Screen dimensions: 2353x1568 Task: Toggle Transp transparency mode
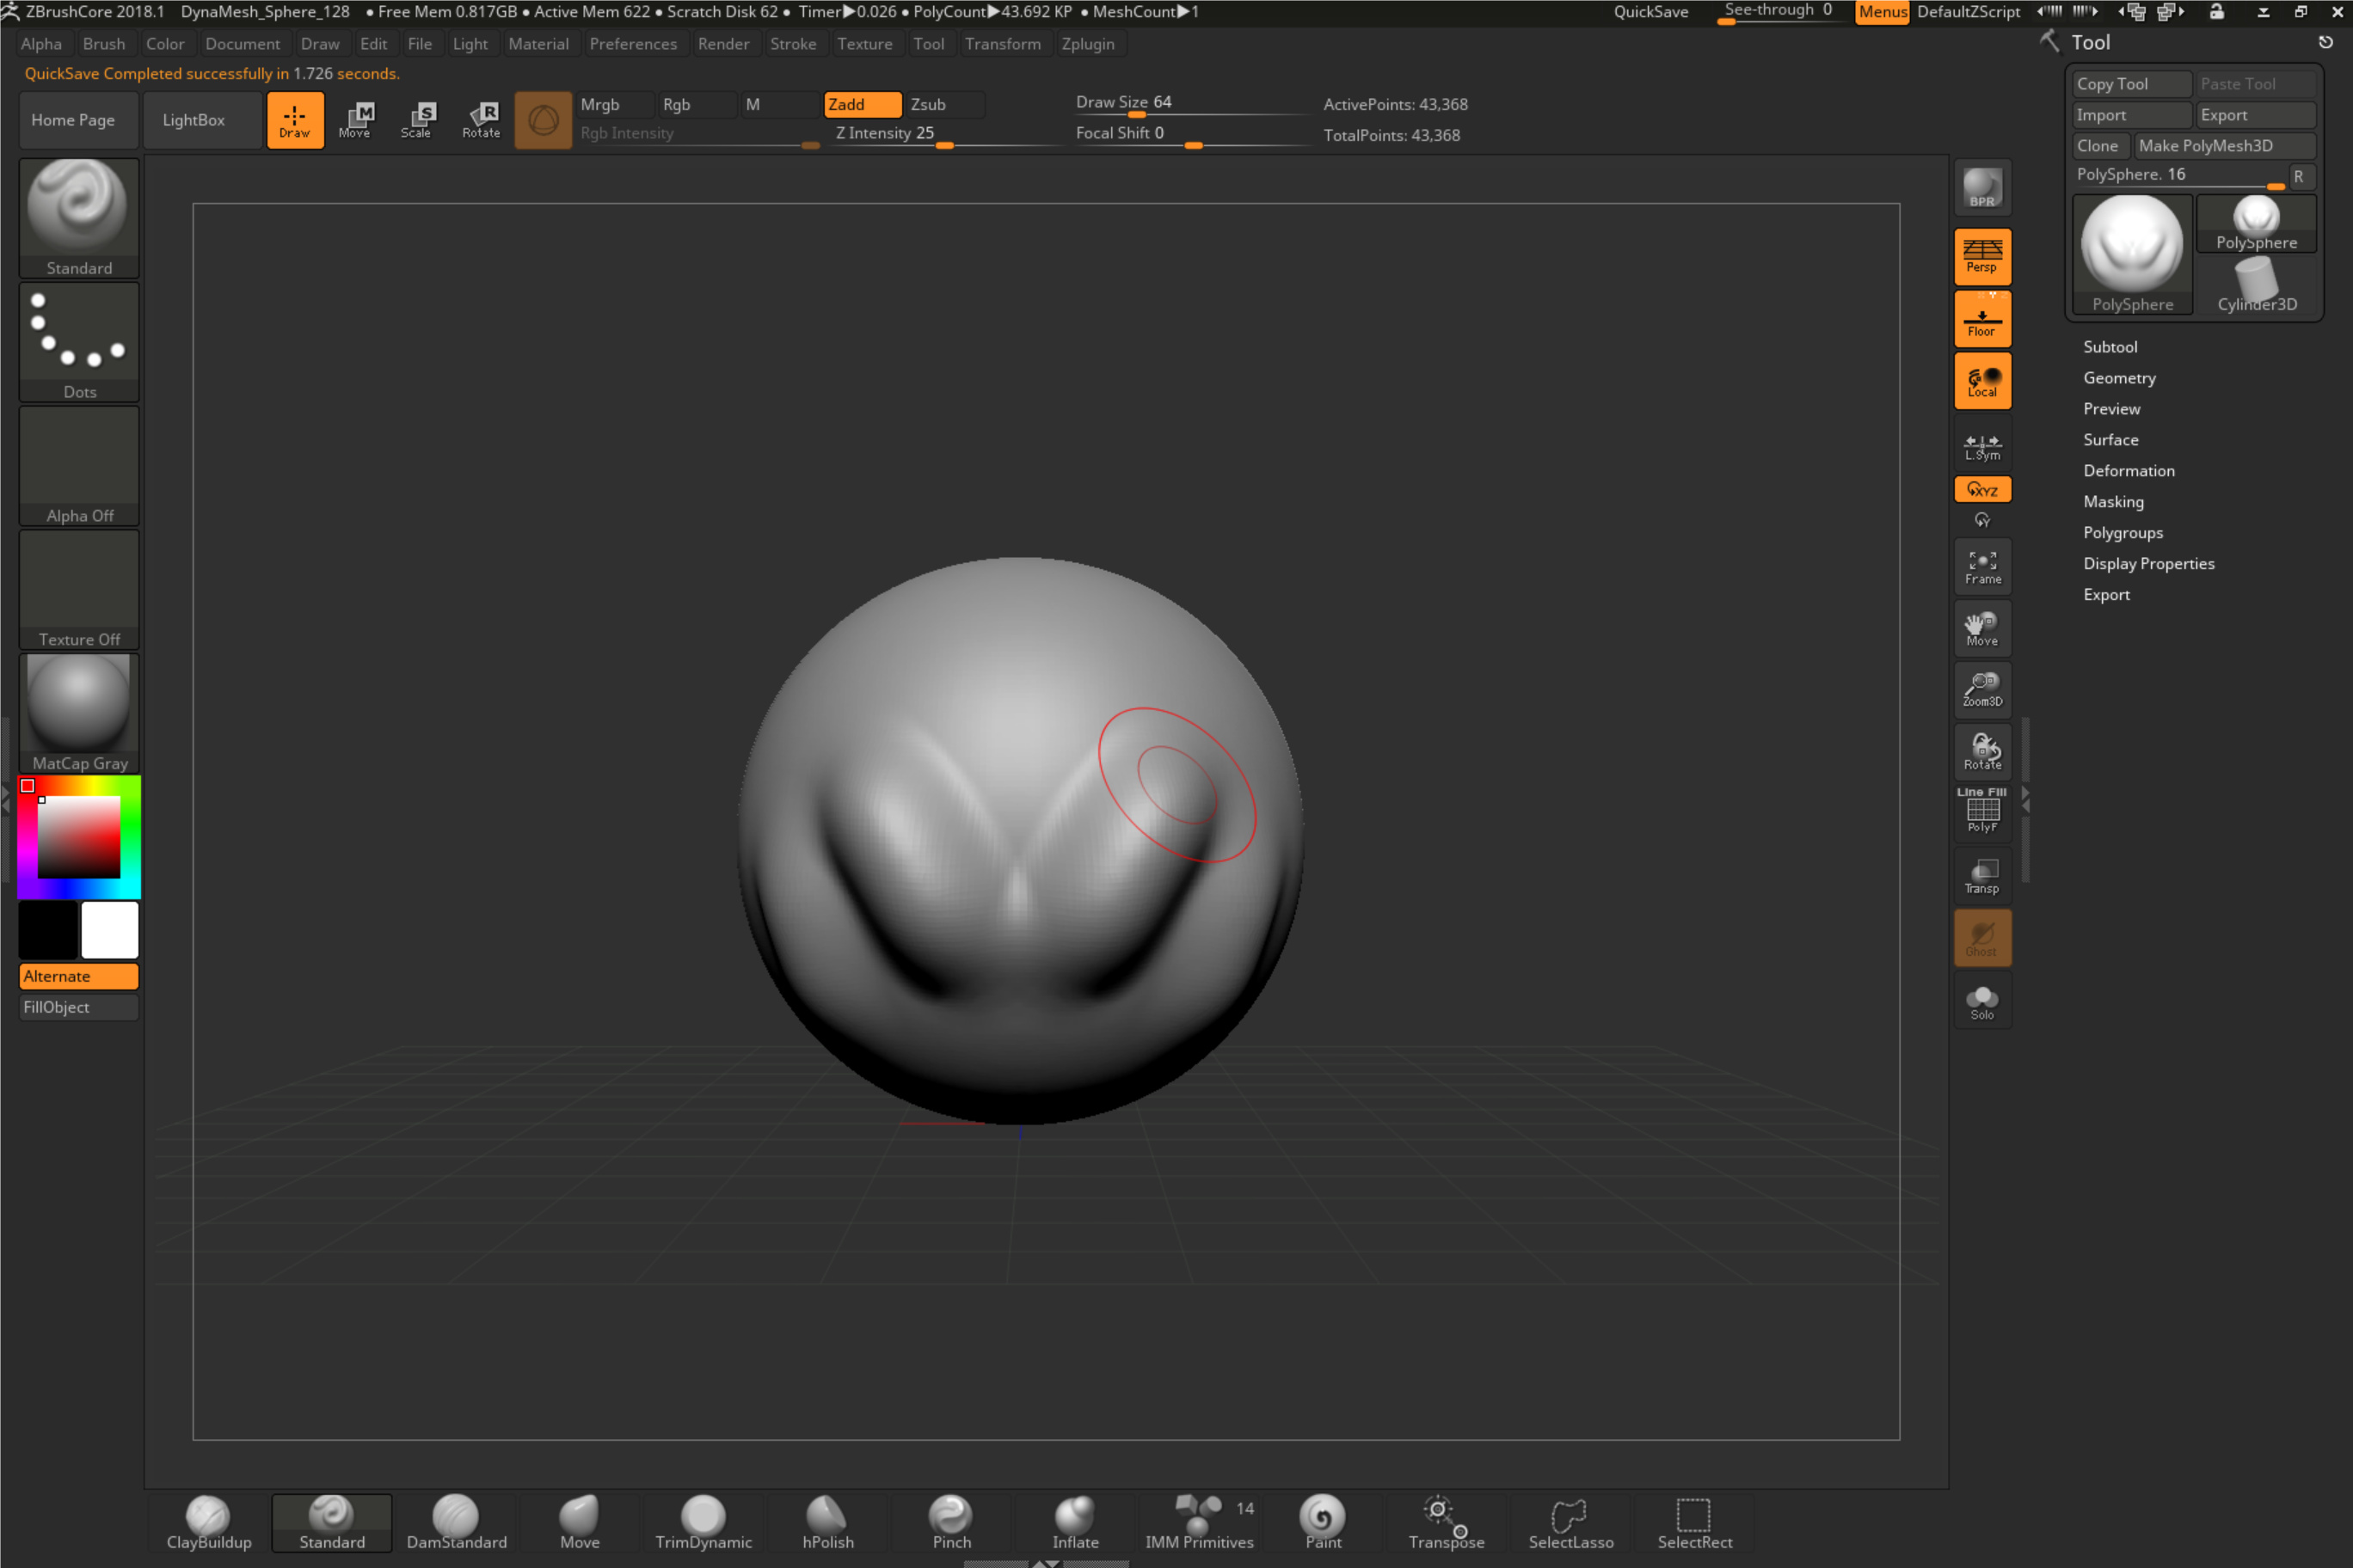pos(1981,876)
